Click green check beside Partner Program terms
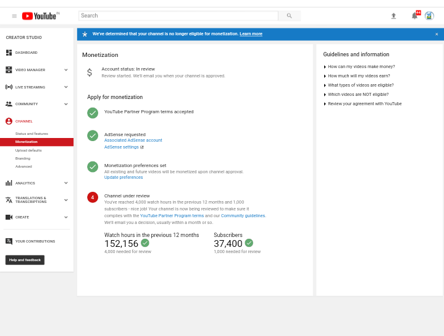This screenshot has height=336, width=444. tap(93, 113)
